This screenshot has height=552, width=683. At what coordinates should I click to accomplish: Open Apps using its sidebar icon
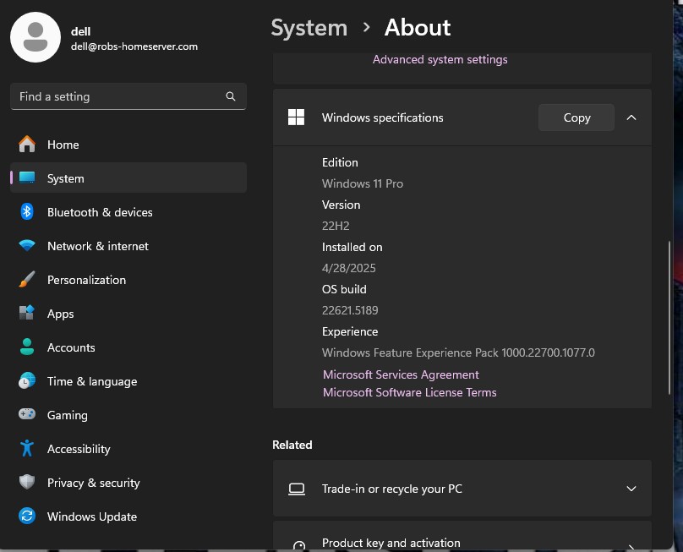[x=27, y=314]
